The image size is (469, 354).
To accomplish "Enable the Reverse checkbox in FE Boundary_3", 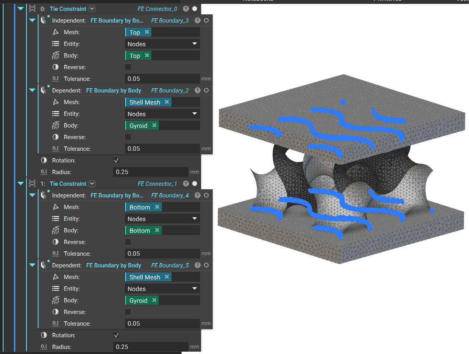I will pyautogui.click(x=128, y=67).
